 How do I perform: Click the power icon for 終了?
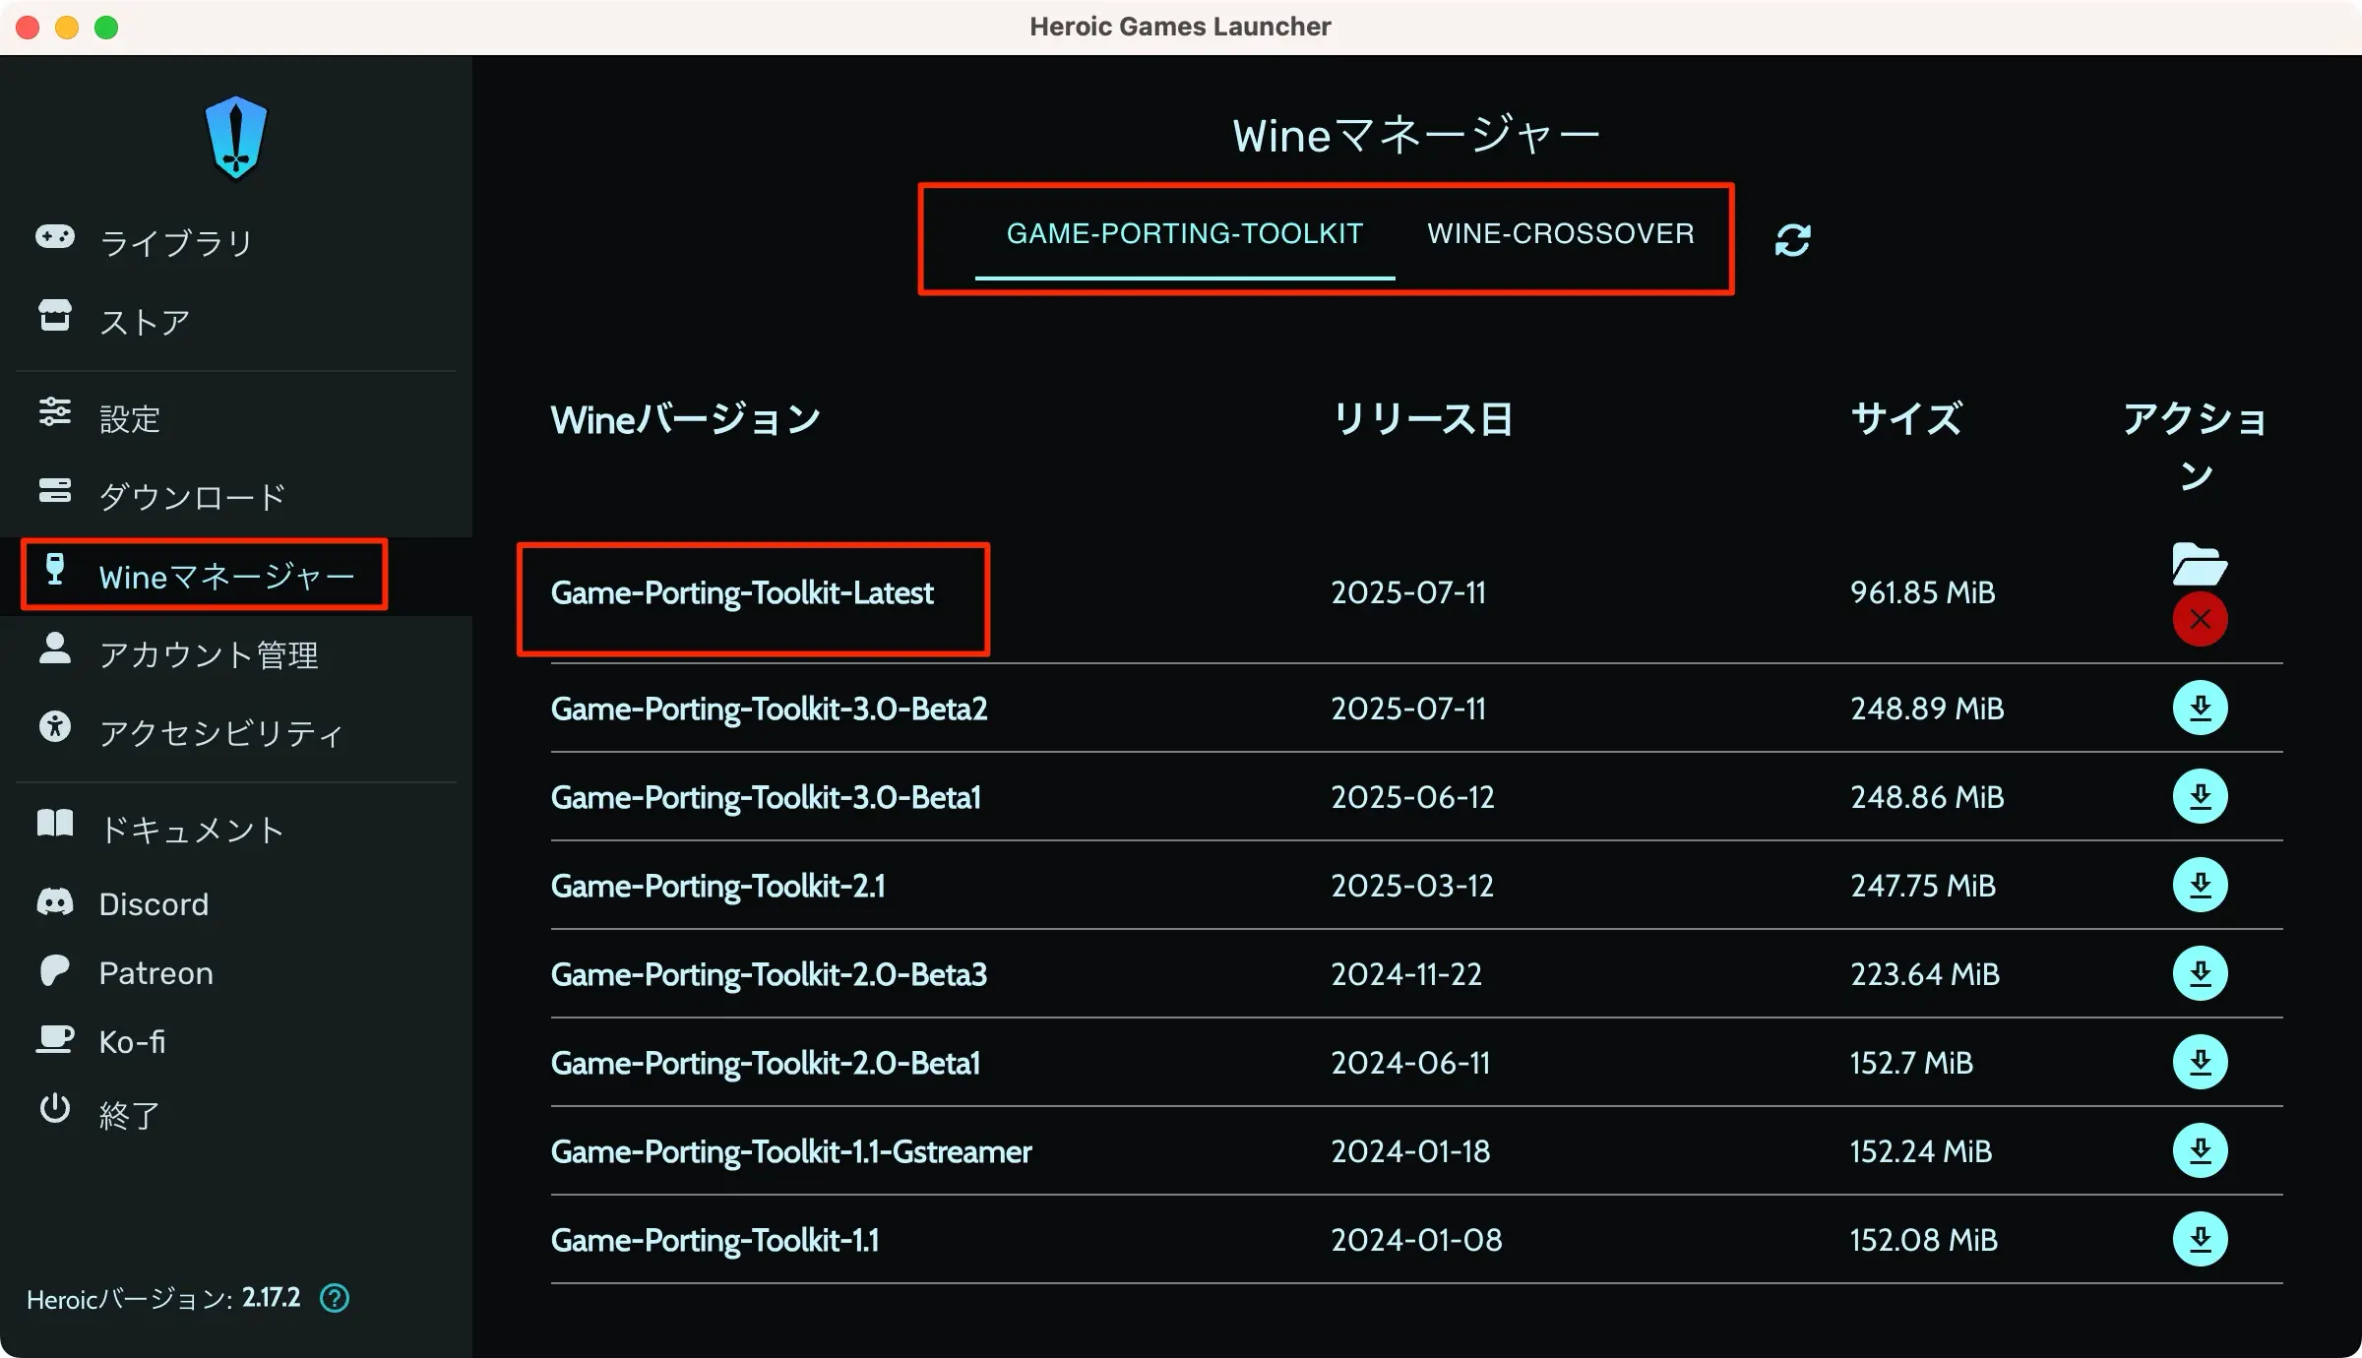coord(55,1108)
